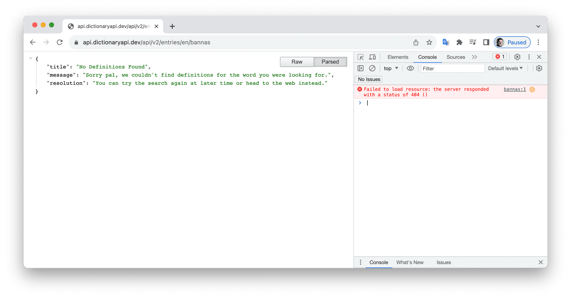This screenshot has height=299, width=571.
Task: Click the "Failed to load resource" error text
Action: coord(426,92)
